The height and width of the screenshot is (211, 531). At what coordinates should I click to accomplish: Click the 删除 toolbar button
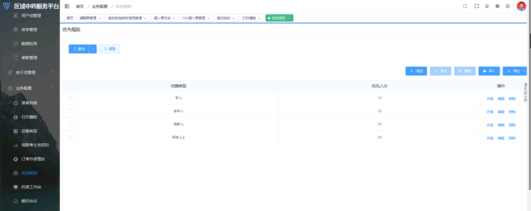tap(465, 71)
